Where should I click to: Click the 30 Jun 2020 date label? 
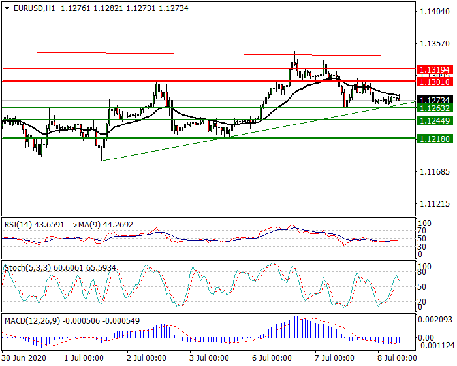tap(24, 358)
